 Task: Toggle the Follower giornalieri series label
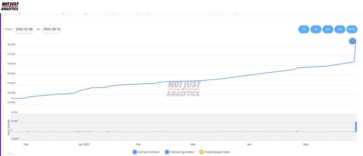[x=183, y=152]
